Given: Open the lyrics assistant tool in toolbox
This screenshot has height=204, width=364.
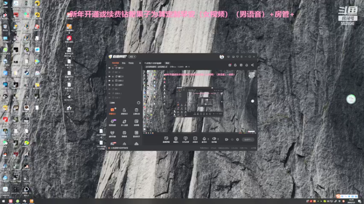Looking at the screenshot, I should (x=136, y=134).
